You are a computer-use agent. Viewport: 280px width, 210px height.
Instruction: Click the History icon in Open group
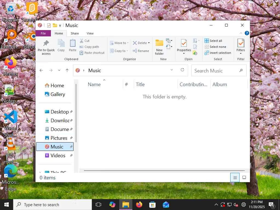point(195,53)
